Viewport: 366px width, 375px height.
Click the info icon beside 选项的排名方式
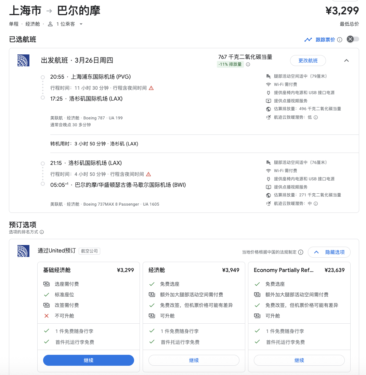[42, 232]
